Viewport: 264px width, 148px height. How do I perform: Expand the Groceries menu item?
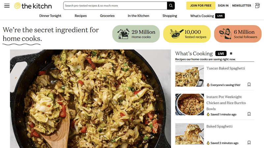pos(107,16)
